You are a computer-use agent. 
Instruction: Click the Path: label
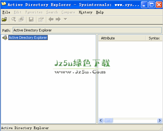pos(6,31)
